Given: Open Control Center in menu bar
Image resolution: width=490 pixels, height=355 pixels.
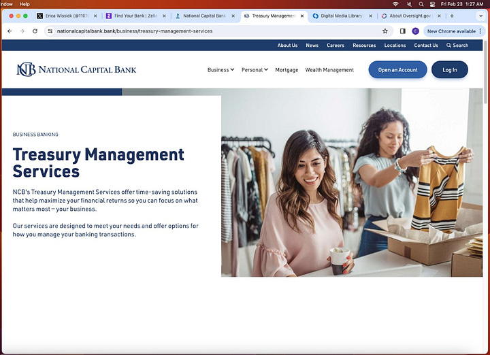Looking at the screenshot, I should (433, 4).
